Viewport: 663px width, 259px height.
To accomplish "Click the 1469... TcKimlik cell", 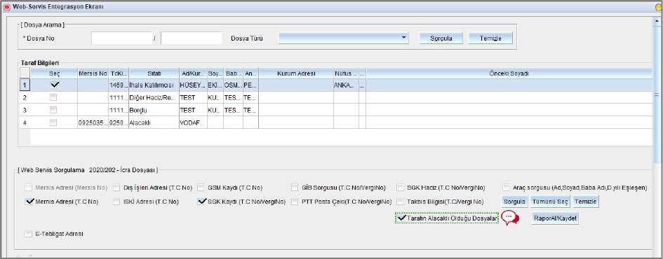I will pyautogui.click(x=119, y=85).
